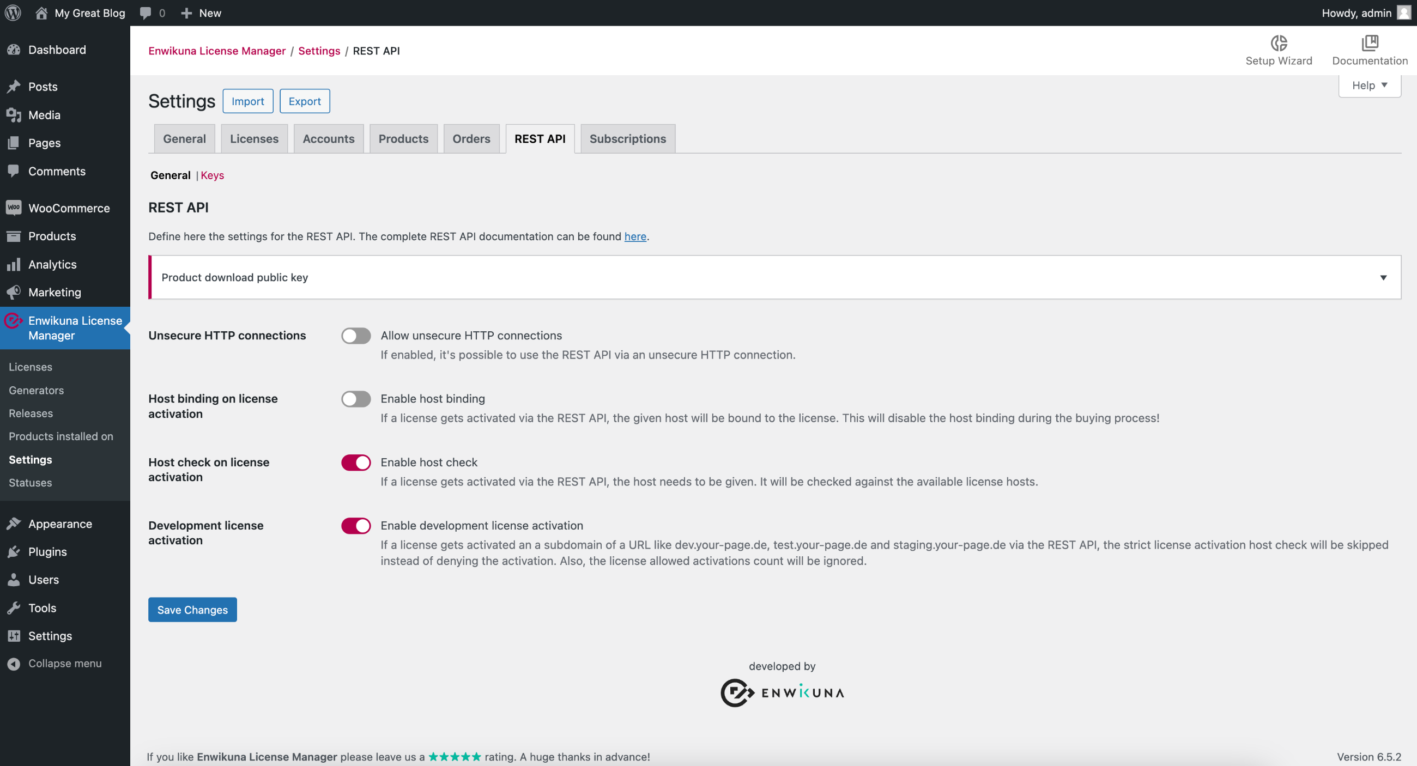Switch to the Orders tab
This screenshot has height=766, width=1417.
click(x=471, y=138)
